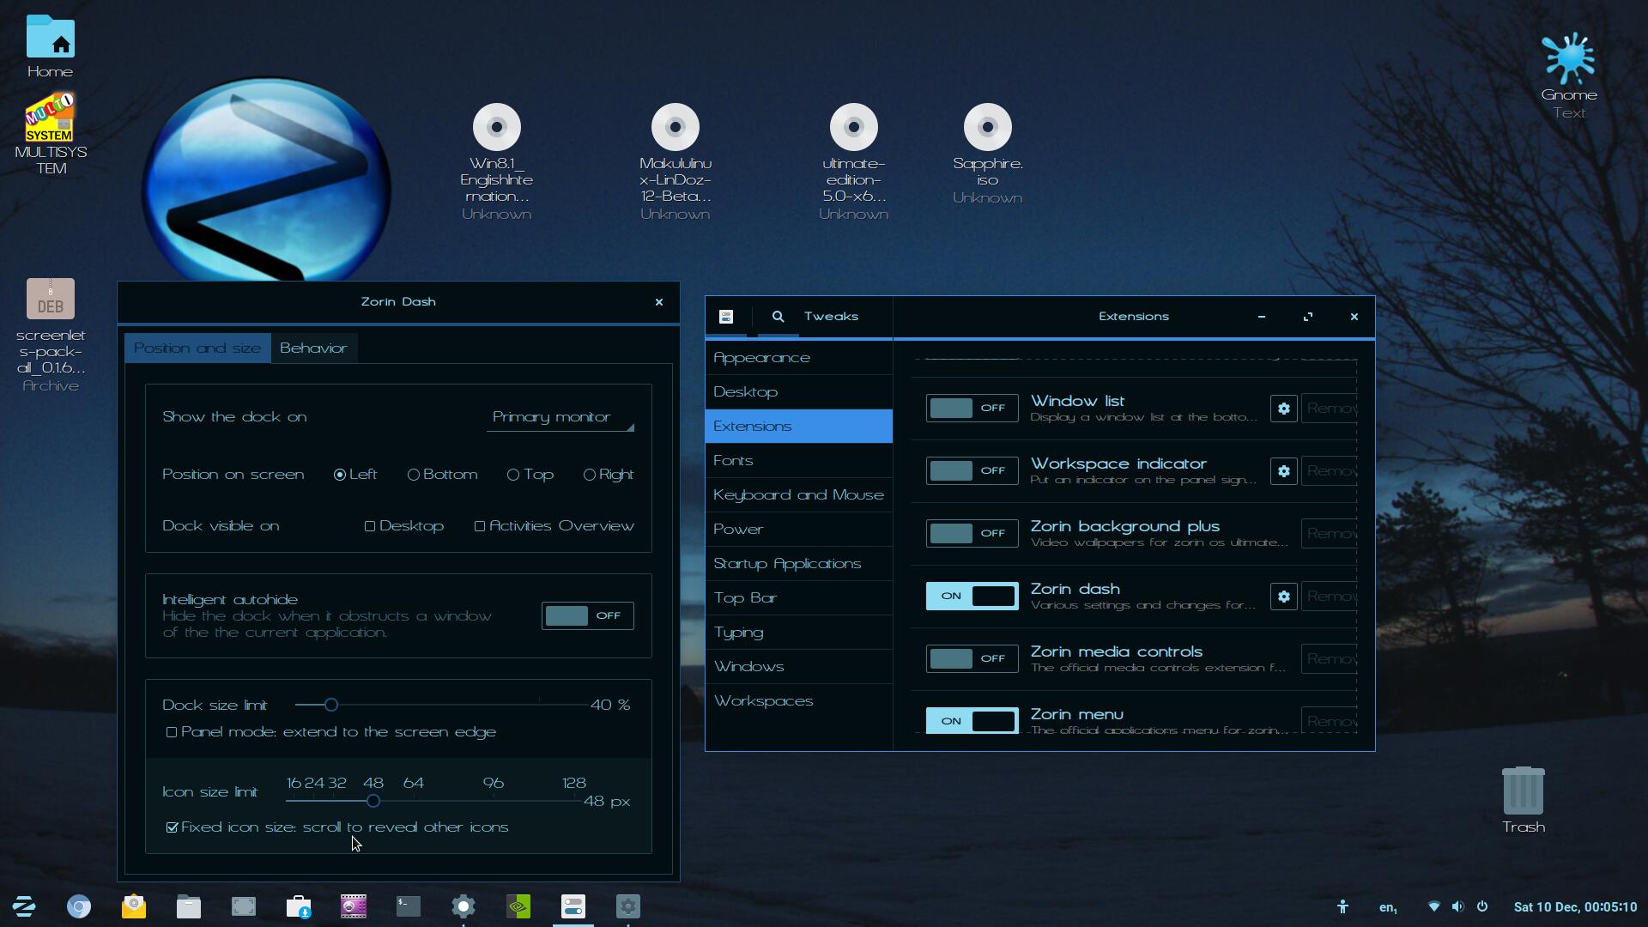This screenshot has width=1648, height=927.
Task: Turn off the Zorin dash extension
Action: [x=972, y=597]
